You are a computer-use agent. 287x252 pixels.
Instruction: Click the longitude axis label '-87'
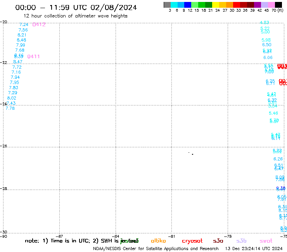click(59, 236)
